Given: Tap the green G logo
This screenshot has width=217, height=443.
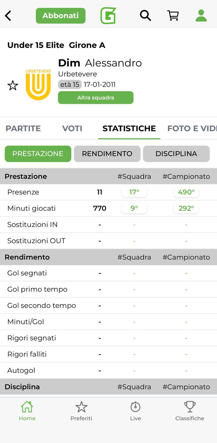Looking at the screenshot, I should pos(108,16).
